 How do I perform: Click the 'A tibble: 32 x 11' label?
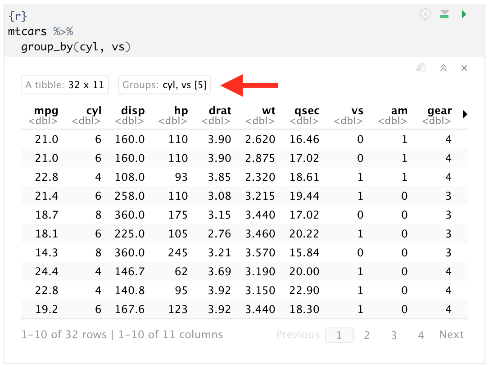coord(64,84)
